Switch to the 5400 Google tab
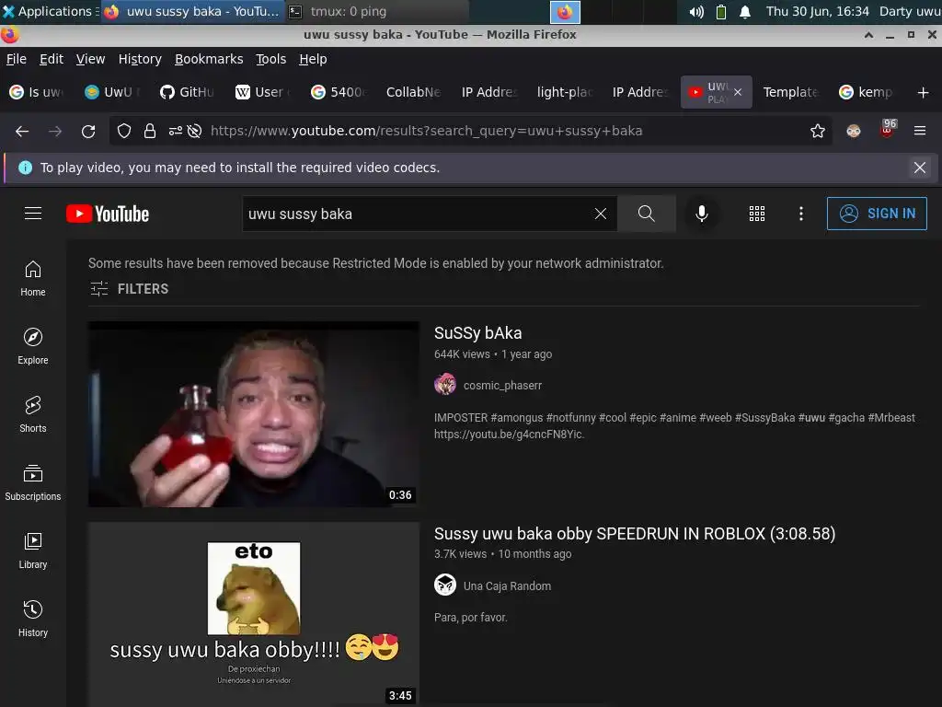The image size is (942, 707). pyautogui.click(x=338, y=92)
